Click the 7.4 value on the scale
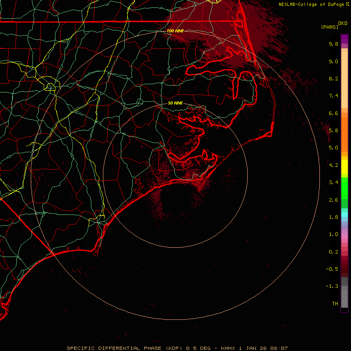This screenshot has height=351, width=351. pos(333,96)
